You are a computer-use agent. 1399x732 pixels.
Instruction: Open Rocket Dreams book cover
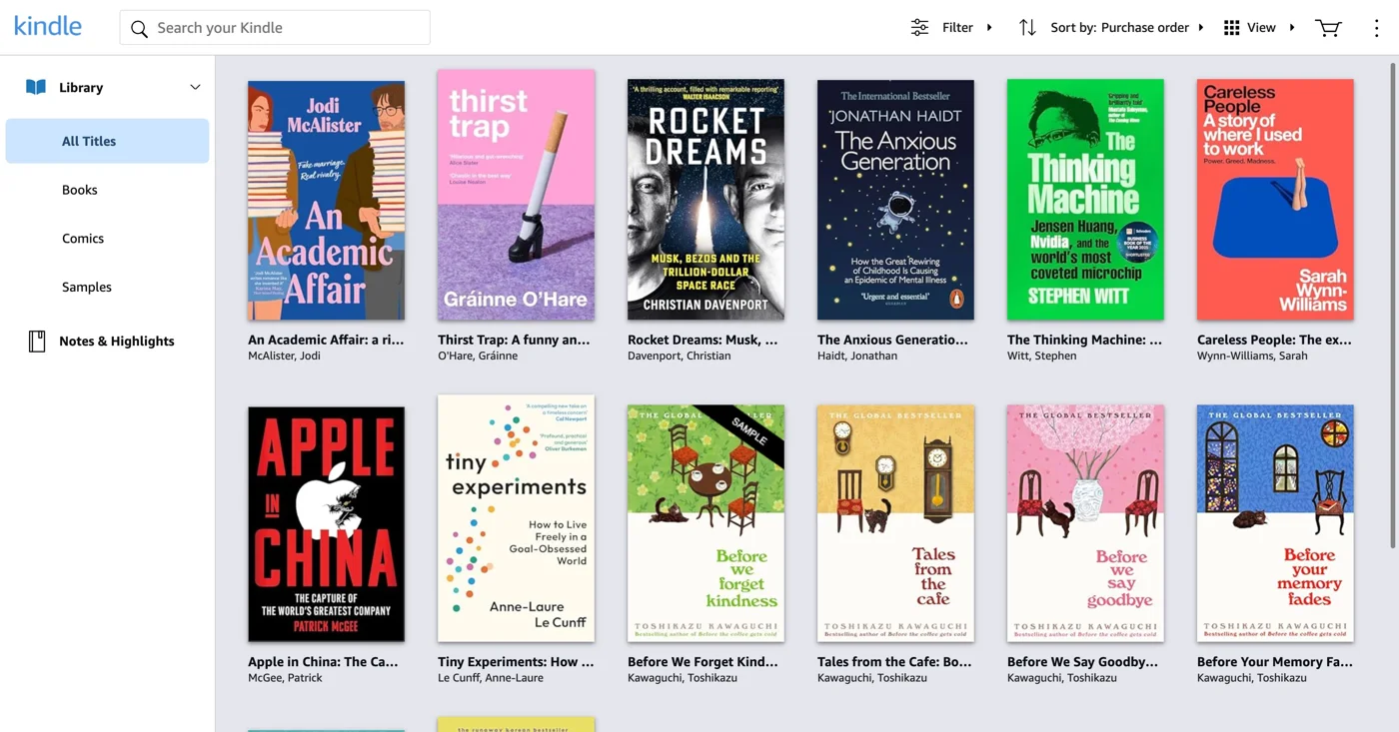tap(705, 200)
